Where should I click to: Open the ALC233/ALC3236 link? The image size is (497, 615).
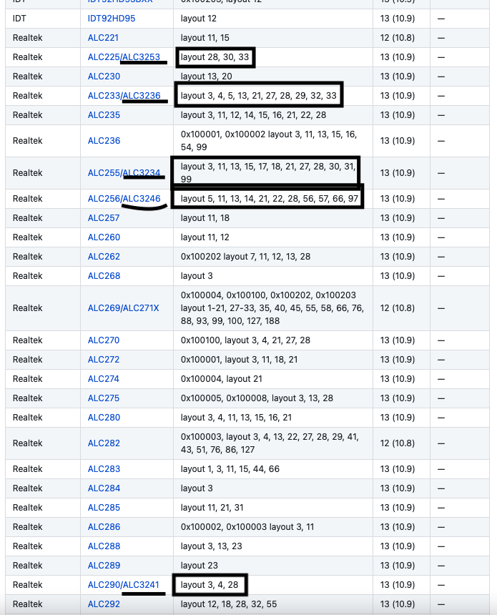[x=124, y=95]
